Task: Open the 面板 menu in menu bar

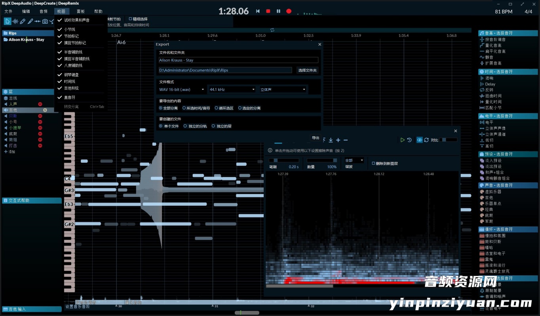Action: (x=80, y=11)
